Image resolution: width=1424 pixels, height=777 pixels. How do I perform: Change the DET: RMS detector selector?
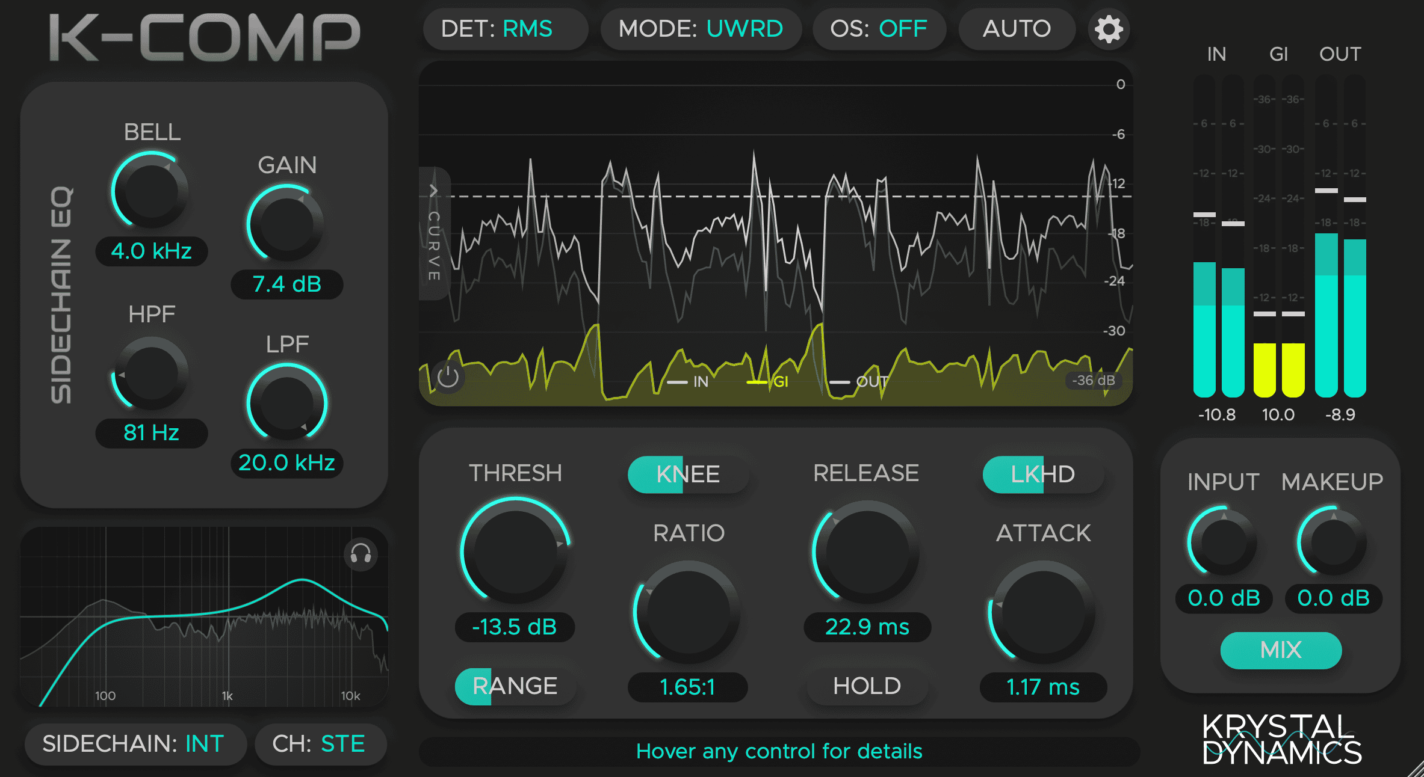tap(505, 29)
